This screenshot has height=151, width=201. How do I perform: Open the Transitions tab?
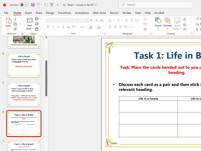coord(65,13)
